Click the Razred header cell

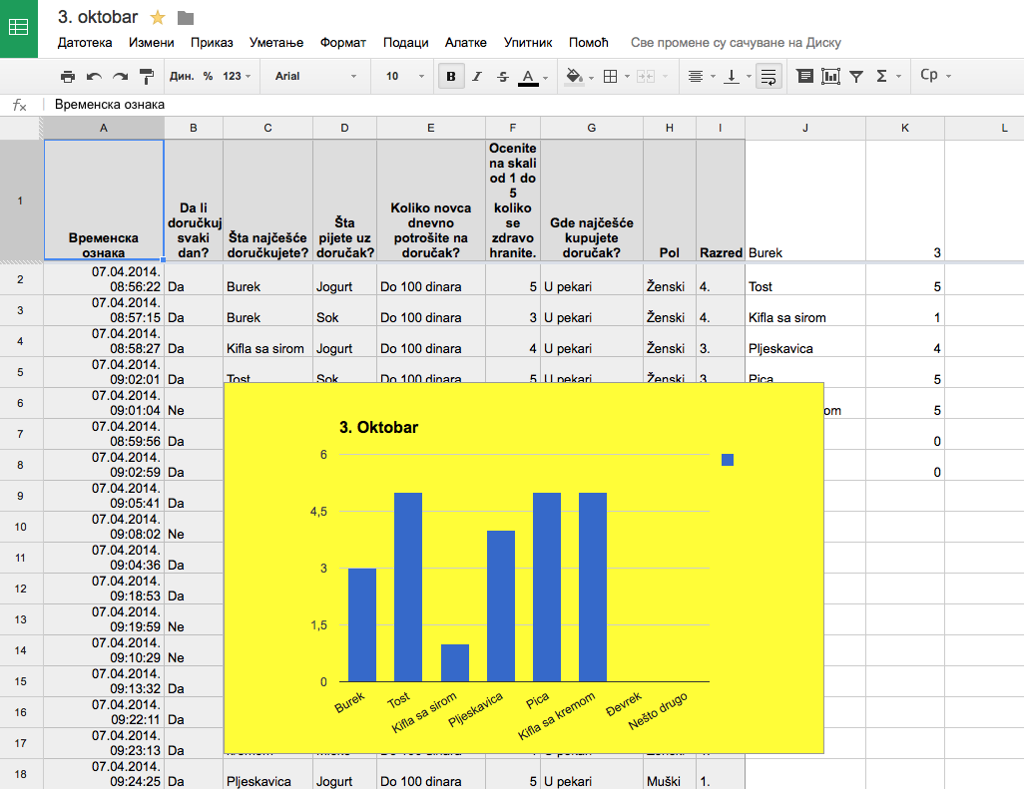(x=721, y=200)
